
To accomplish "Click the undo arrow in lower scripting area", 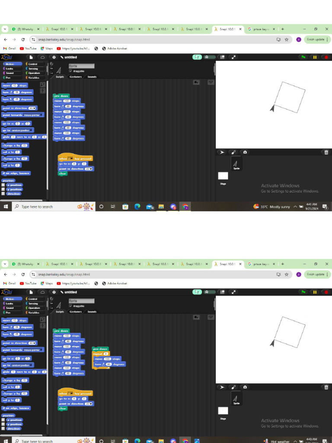I will [x=196, y=317].
